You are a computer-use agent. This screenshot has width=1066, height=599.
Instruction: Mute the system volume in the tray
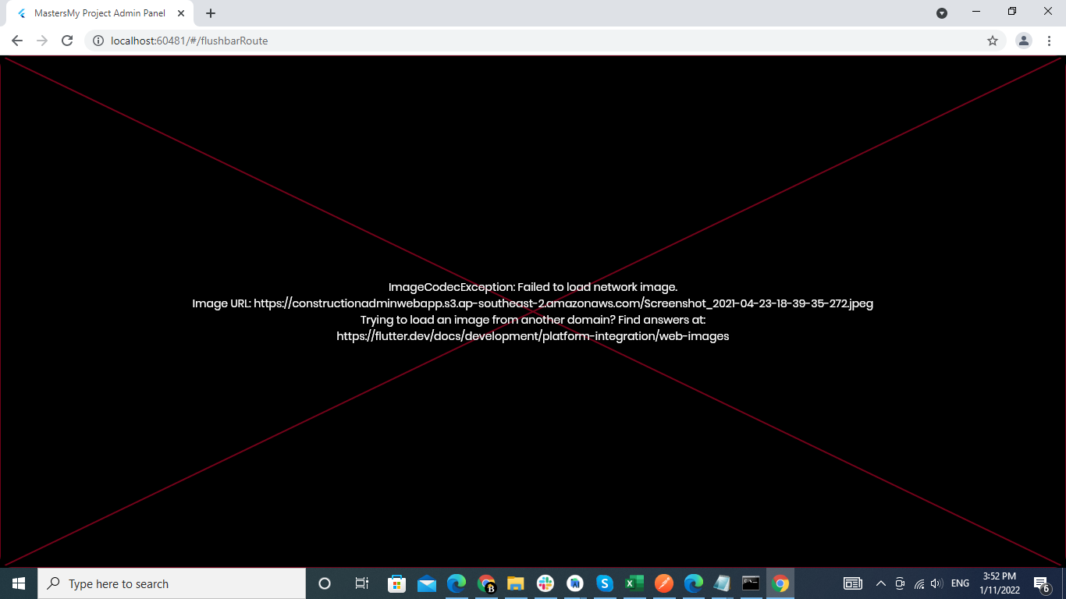tap(936, 583)
